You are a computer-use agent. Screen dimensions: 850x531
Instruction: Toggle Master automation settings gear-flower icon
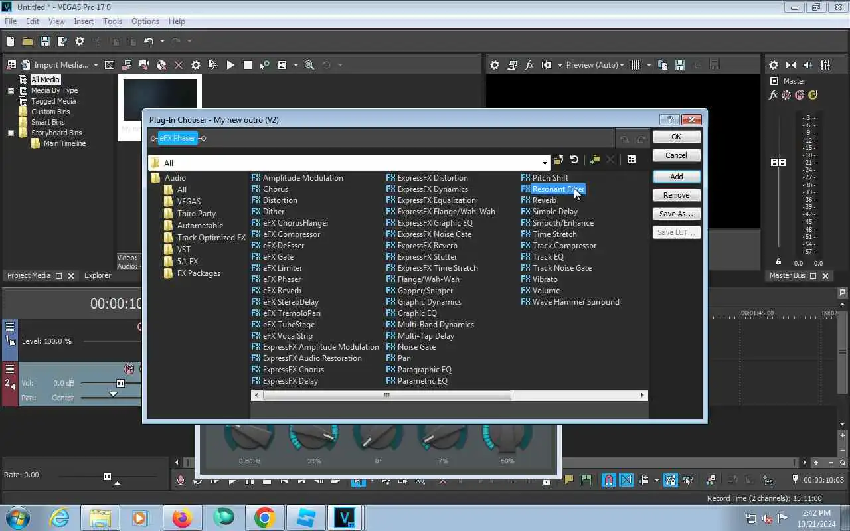tap(786, 95)
